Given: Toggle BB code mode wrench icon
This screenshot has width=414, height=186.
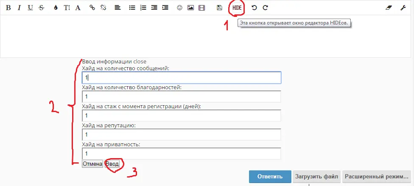Looking at the screenshot, I should [x=403, y=8].
